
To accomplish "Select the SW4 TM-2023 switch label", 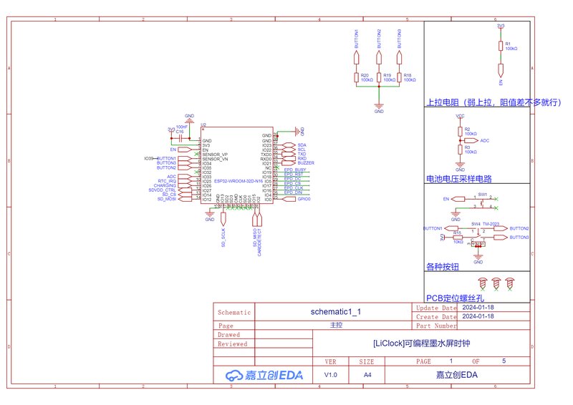I will (x=486, y=224).
